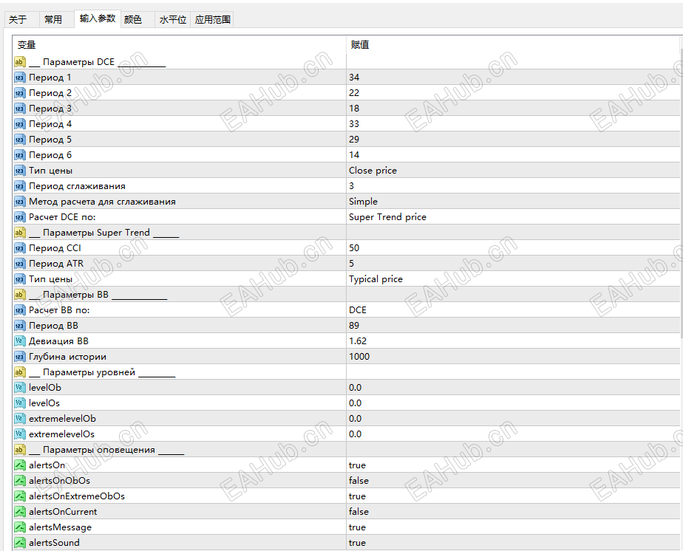Click the integer icon beside Период 1
The width and height of the screenshot is (683, 551).
tap(20, 78)
